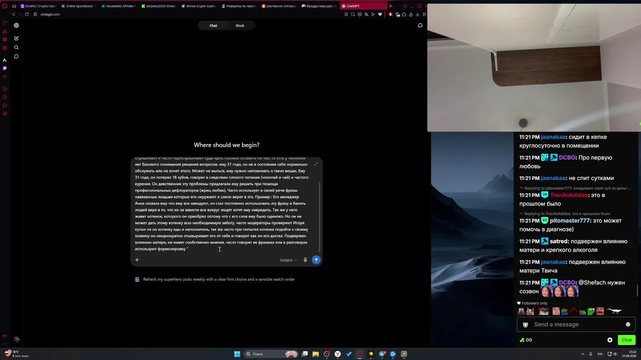Click the superhero picks suggestion prompt

215,279
